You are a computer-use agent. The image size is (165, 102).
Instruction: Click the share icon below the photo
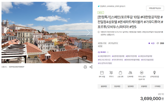(91, 67)
